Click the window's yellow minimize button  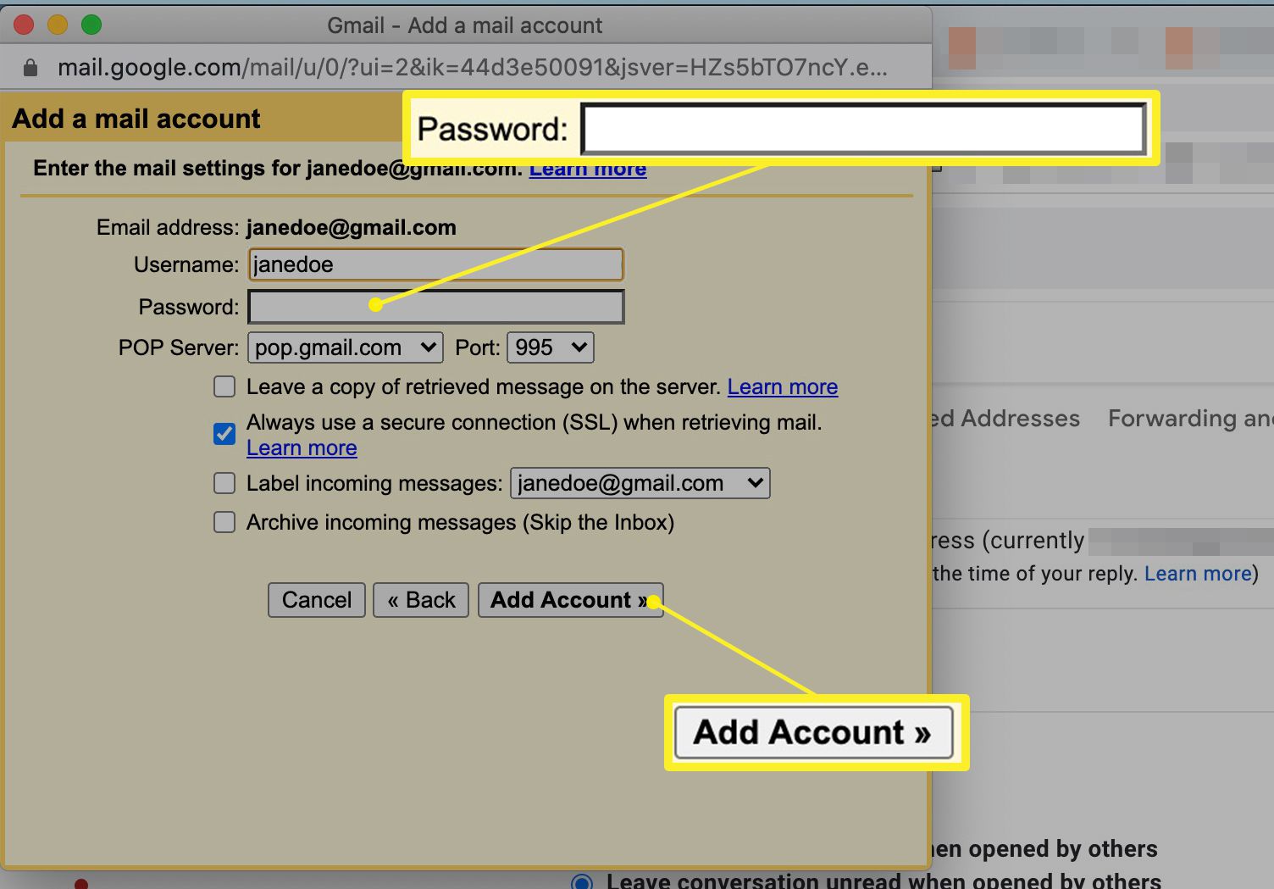[58, 25]
